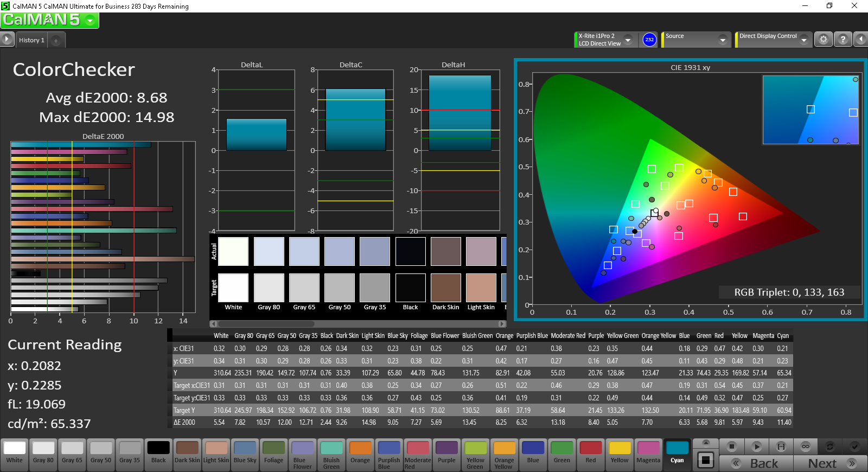
Task: Click the checkmark icon in bottom toolbar
Action: pyautogui.click(x=854, y=447)
